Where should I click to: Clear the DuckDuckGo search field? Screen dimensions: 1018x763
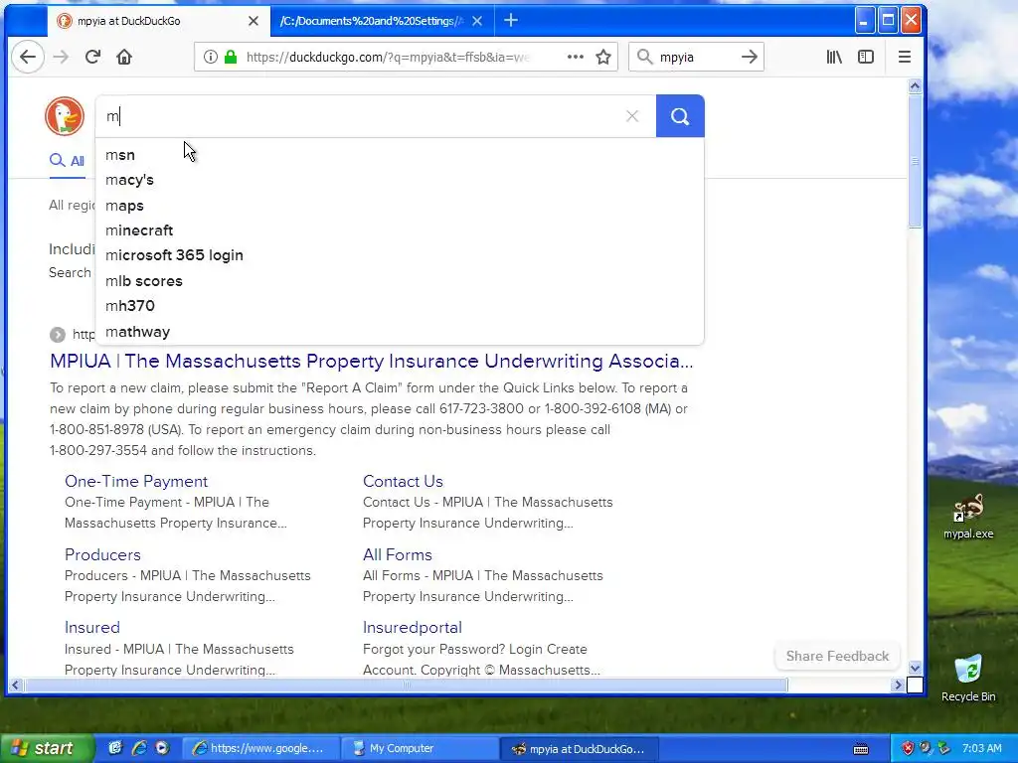pos(631,116)
